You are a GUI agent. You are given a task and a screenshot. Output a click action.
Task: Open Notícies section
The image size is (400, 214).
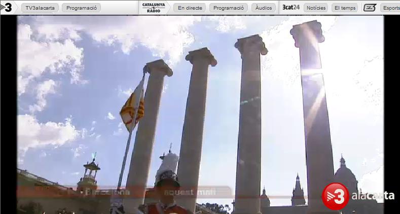coord(316,8)
